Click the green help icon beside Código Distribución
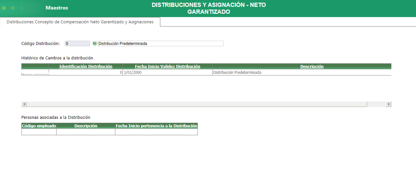 coord(95,43)
